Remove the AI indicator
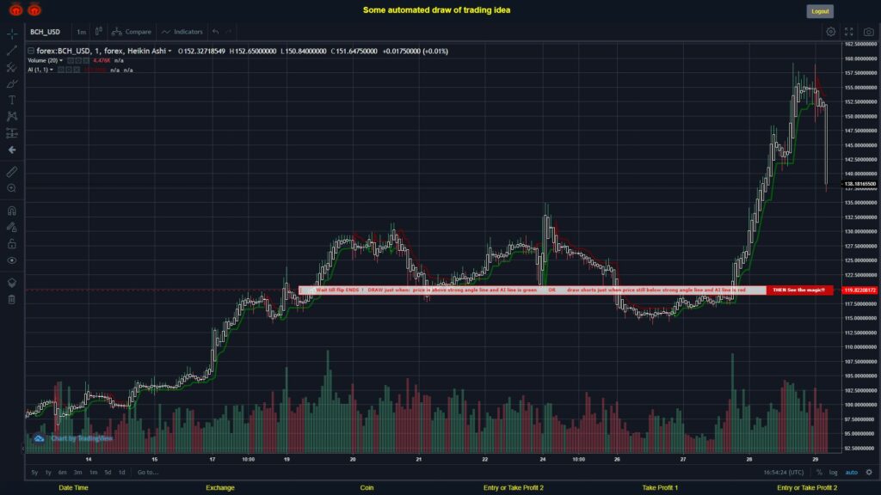Image resolution: width=881 pixels, height=495 pixels. tap(77, 70)
